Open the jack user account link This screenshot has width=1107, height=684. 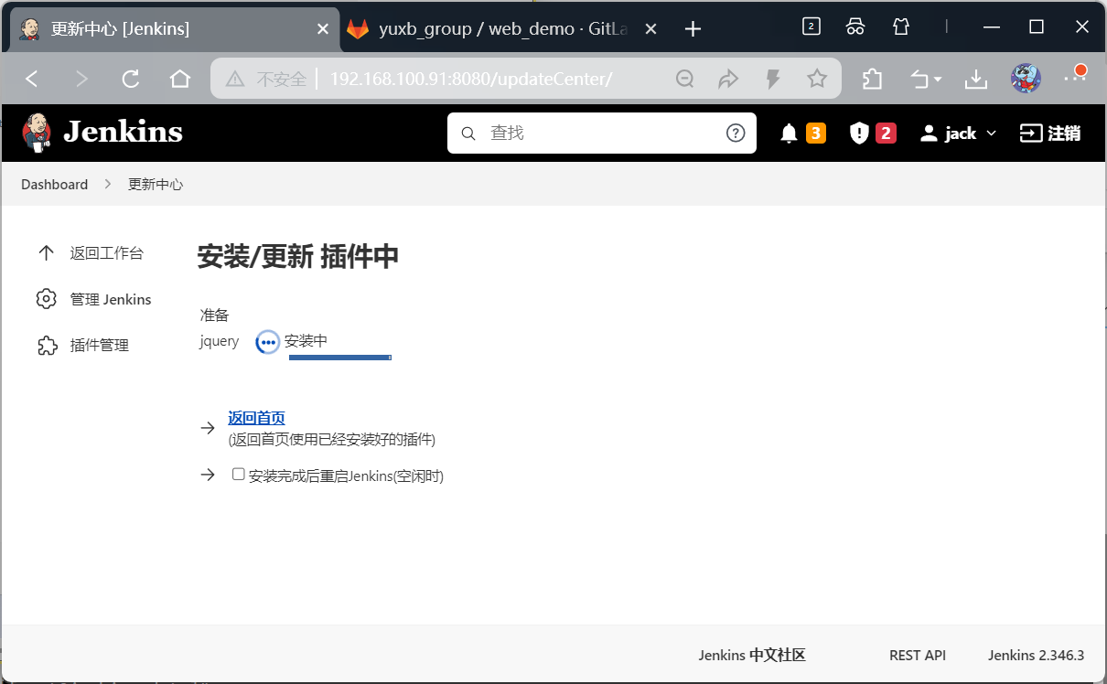tap(949, 134)
